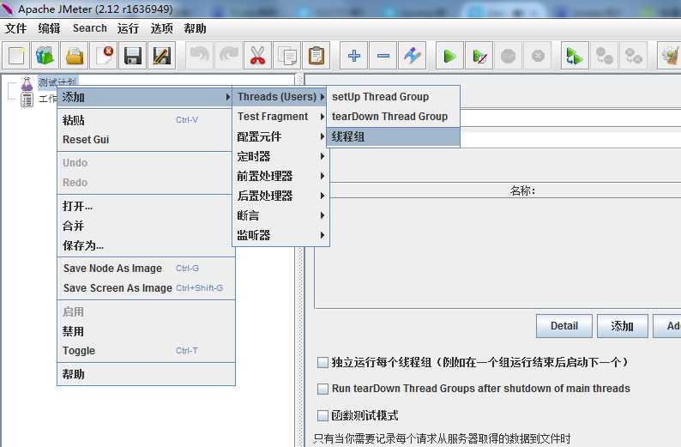This screenshot has height=447, width=681.
Task: Expand the 添加 submenu arrow
Action: (228, 97)
